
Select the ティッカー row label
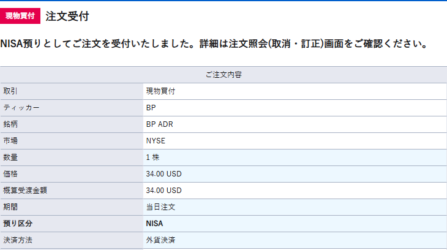21,108
